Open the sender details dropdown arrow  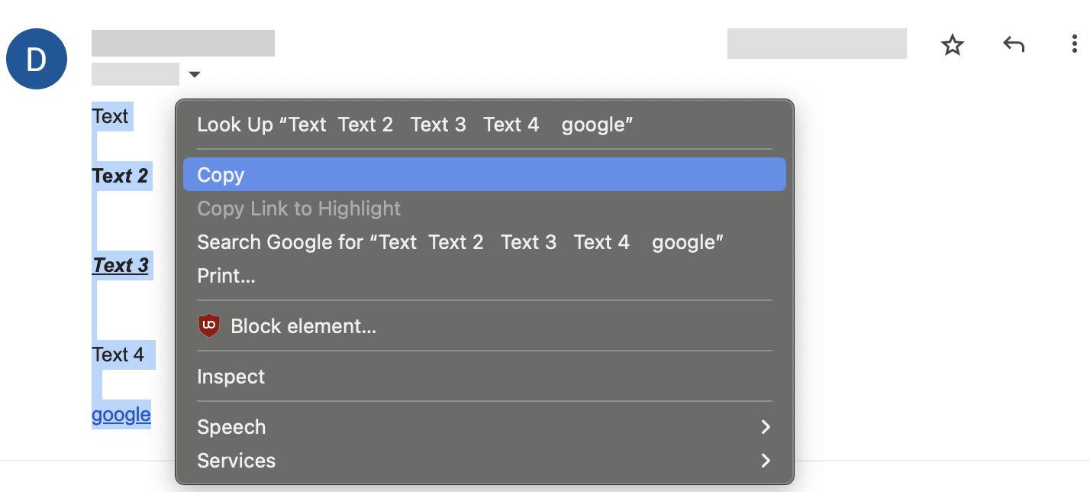tap(195, 74)
